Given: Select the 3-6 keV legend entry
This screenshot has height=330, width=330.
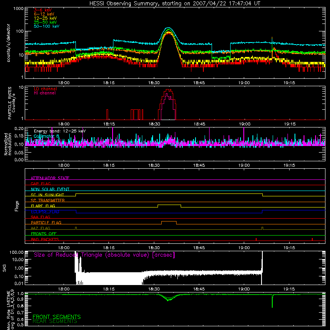Looking at the screenshot, I should (x=42, y=10).
